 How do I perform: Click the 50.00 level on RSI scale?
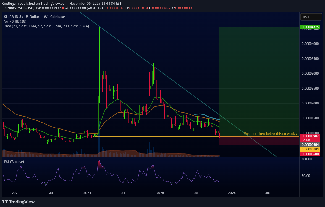(306, 176)
